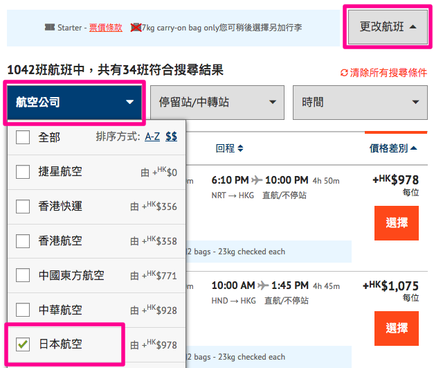The width and height of the screenshot is (434, 368).
Task: Open the 時間 time filter dropdown
Action: (360, 103)
